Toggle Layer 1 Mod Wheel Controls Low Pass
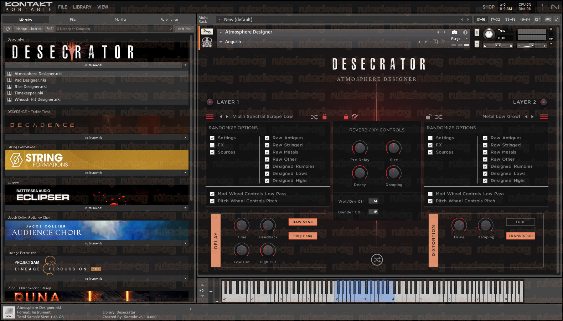The height and width of the screenshot is (321, 563). pos(212,194)
